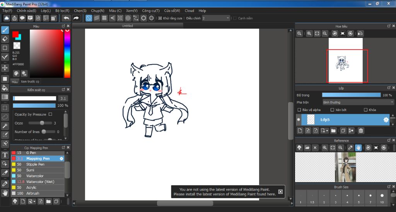Enable the curve snap guide
Image resolution: width=396 pixels, height=212 pixels.
(136, 18)
